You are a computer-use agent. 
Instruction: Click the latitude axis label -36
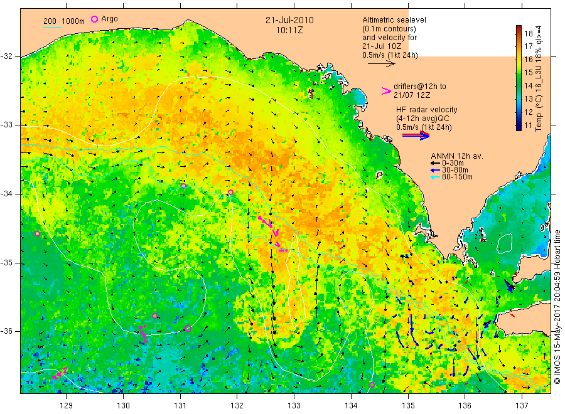6,331
